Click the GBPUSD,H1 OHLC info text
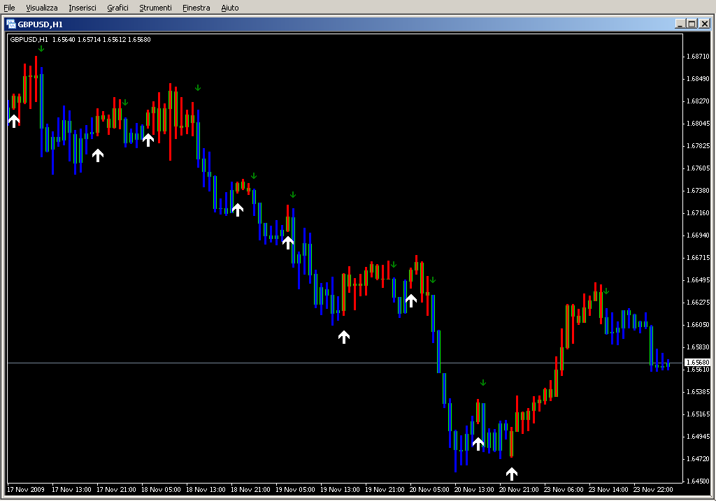Viewport: 716px width, 501px height. 80,40
